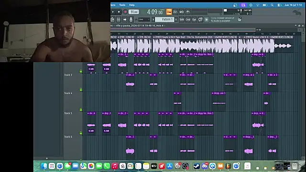Click the macOS Spotlight search icon
The height and width of the screenshot is (172, 306).
coord(272,5)
